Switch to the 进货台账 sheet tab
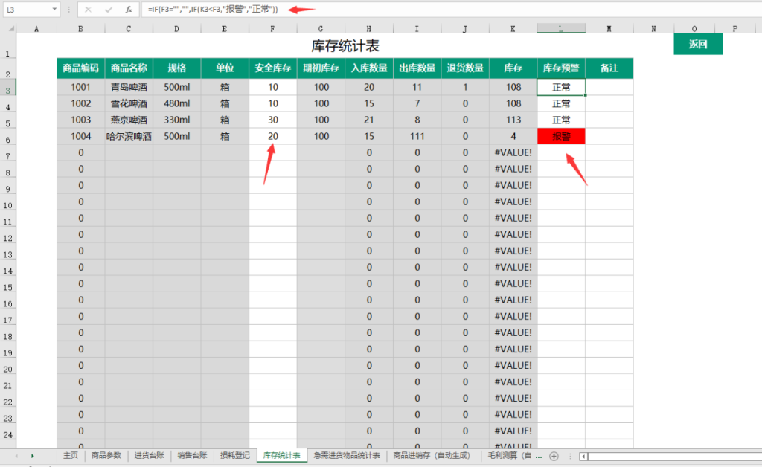 click(149, 455)
